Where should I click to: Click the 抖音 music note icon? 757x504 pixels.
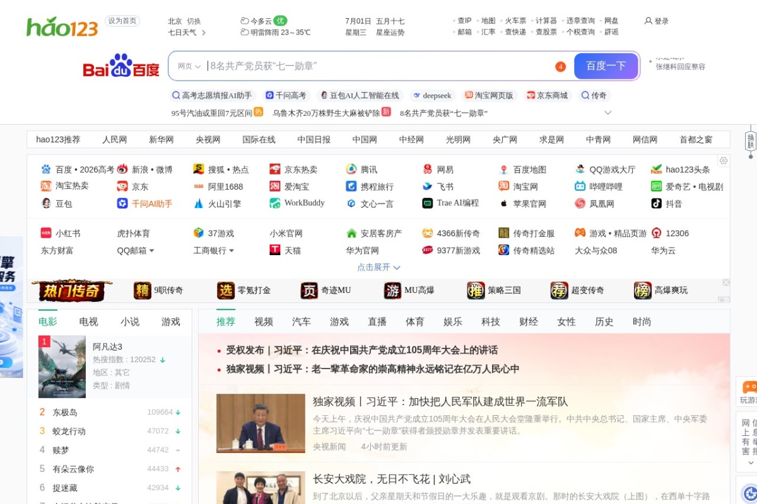tap(657, 203)
